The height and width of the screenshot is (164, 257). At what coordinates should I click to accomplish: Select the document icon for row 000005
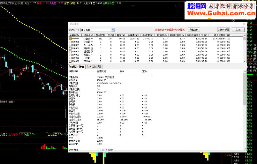point(70,51)
